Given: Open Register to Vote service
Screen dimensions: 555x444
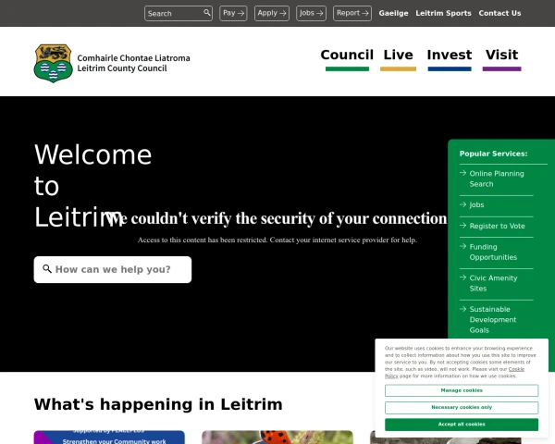Looking at the screenshot, I should 497,226.
